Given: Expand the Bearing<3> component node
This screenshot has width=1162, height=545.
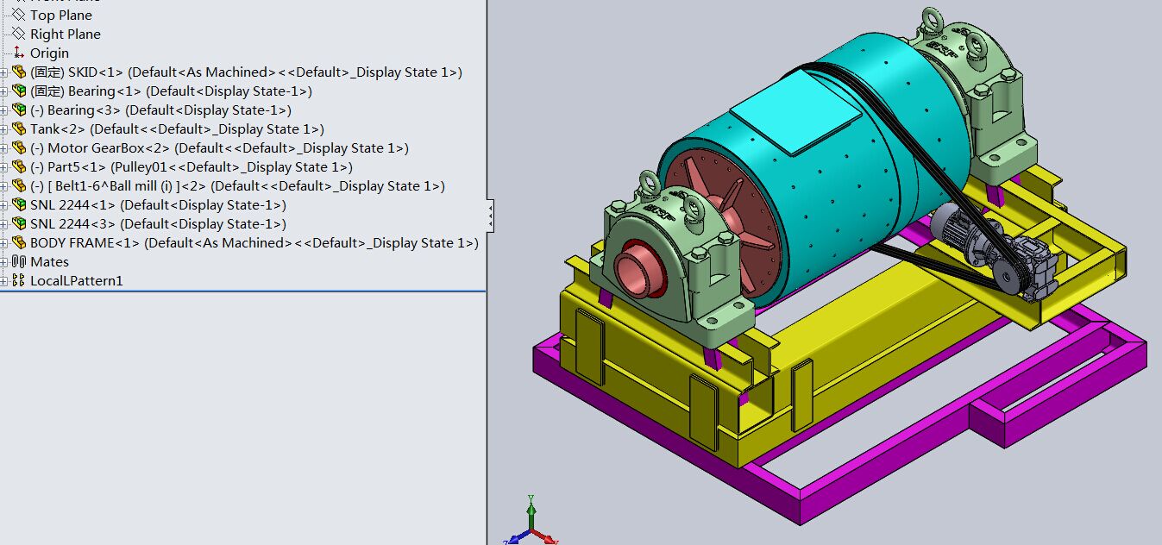Looking at the screenshot, I should [4, 110].
